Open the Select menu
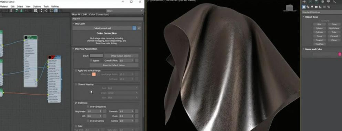Screen dimensions: 342x131 (20, 7)
